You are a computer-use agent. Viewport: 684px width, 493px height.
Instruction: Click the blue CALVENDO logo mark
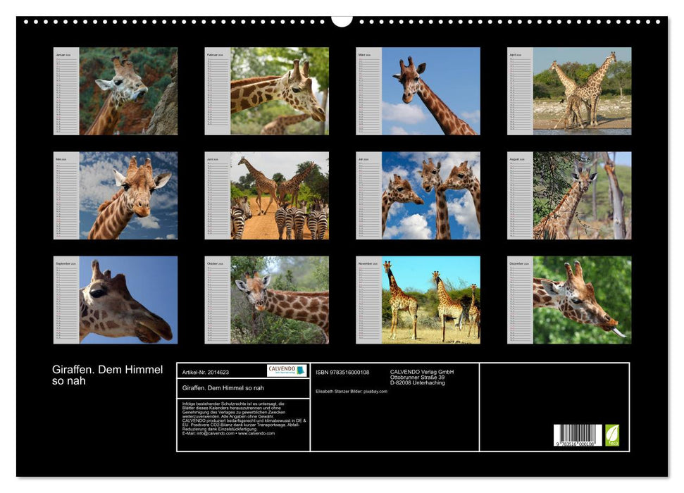coord(301,370)
